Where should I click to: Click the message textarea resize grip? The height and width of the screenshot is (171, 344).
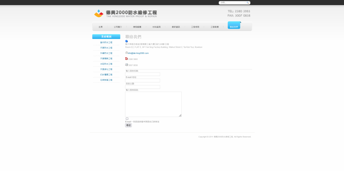coord(180,115)
